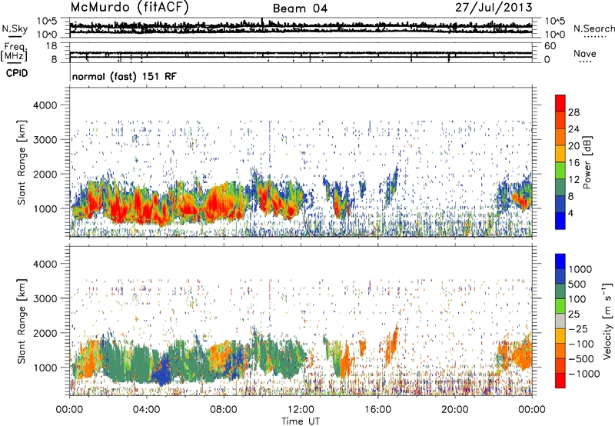Click the '1000' velocity colorbar tick label
This screenshot has height=426, width=615.
point(580,269)
